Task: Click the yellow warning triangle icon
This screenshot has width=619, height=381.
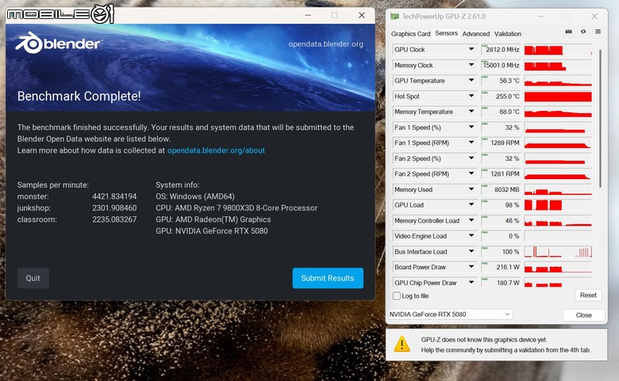Action: point(402,344)
